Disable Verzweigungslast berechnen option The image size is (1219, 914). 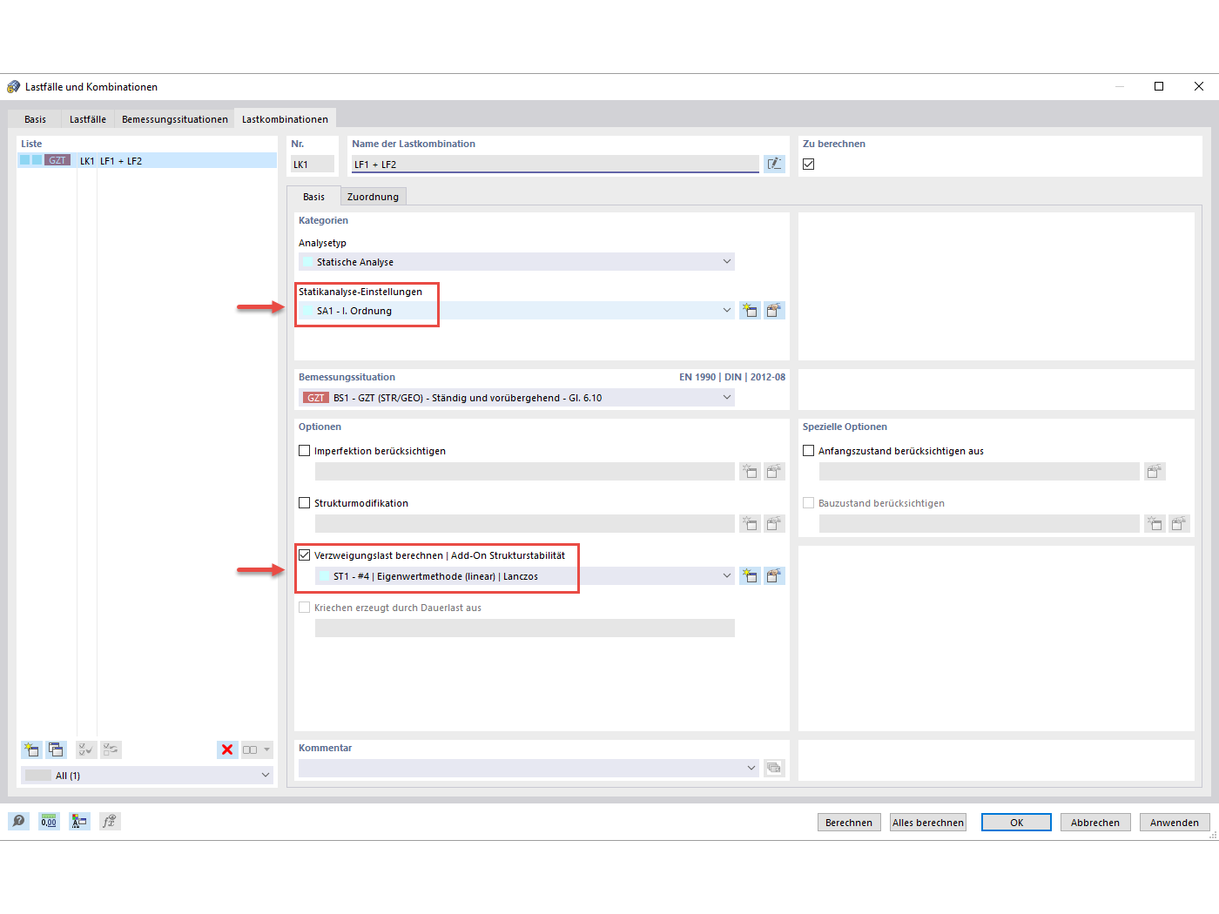304,554
